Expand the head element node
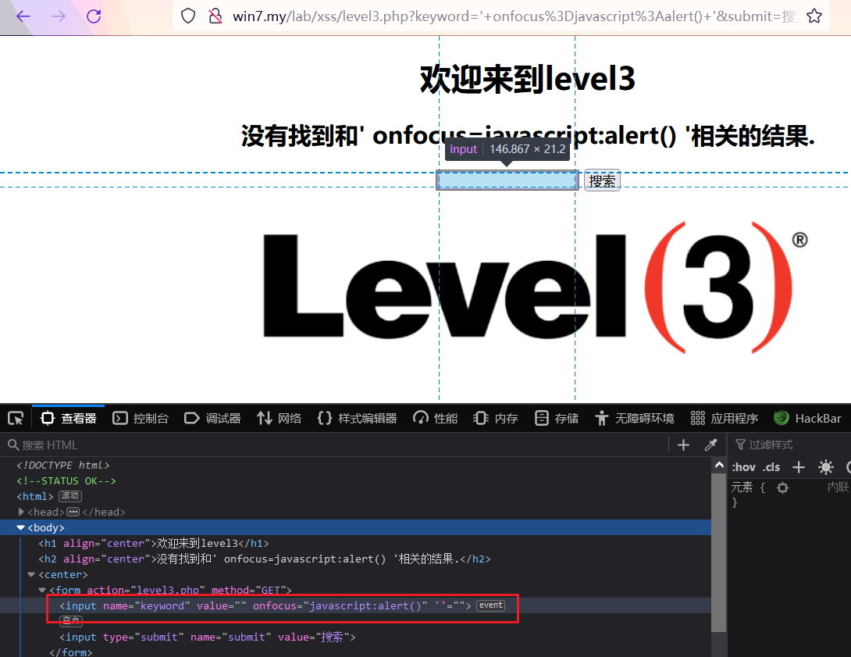Viewport: 851px width, 657px height. point(21,512)
